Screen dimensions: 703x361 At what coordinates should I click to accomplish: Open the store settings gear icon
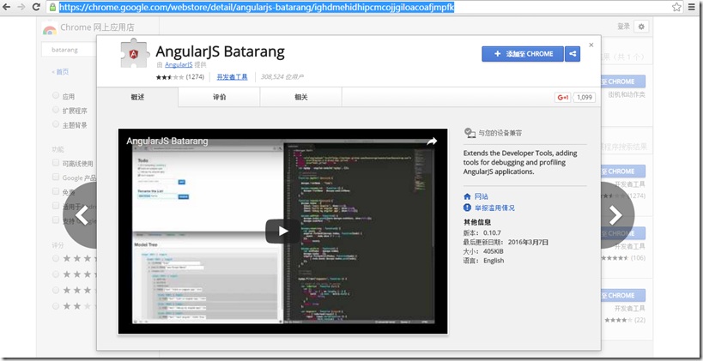pyautogui.click(x=641, y=27)
